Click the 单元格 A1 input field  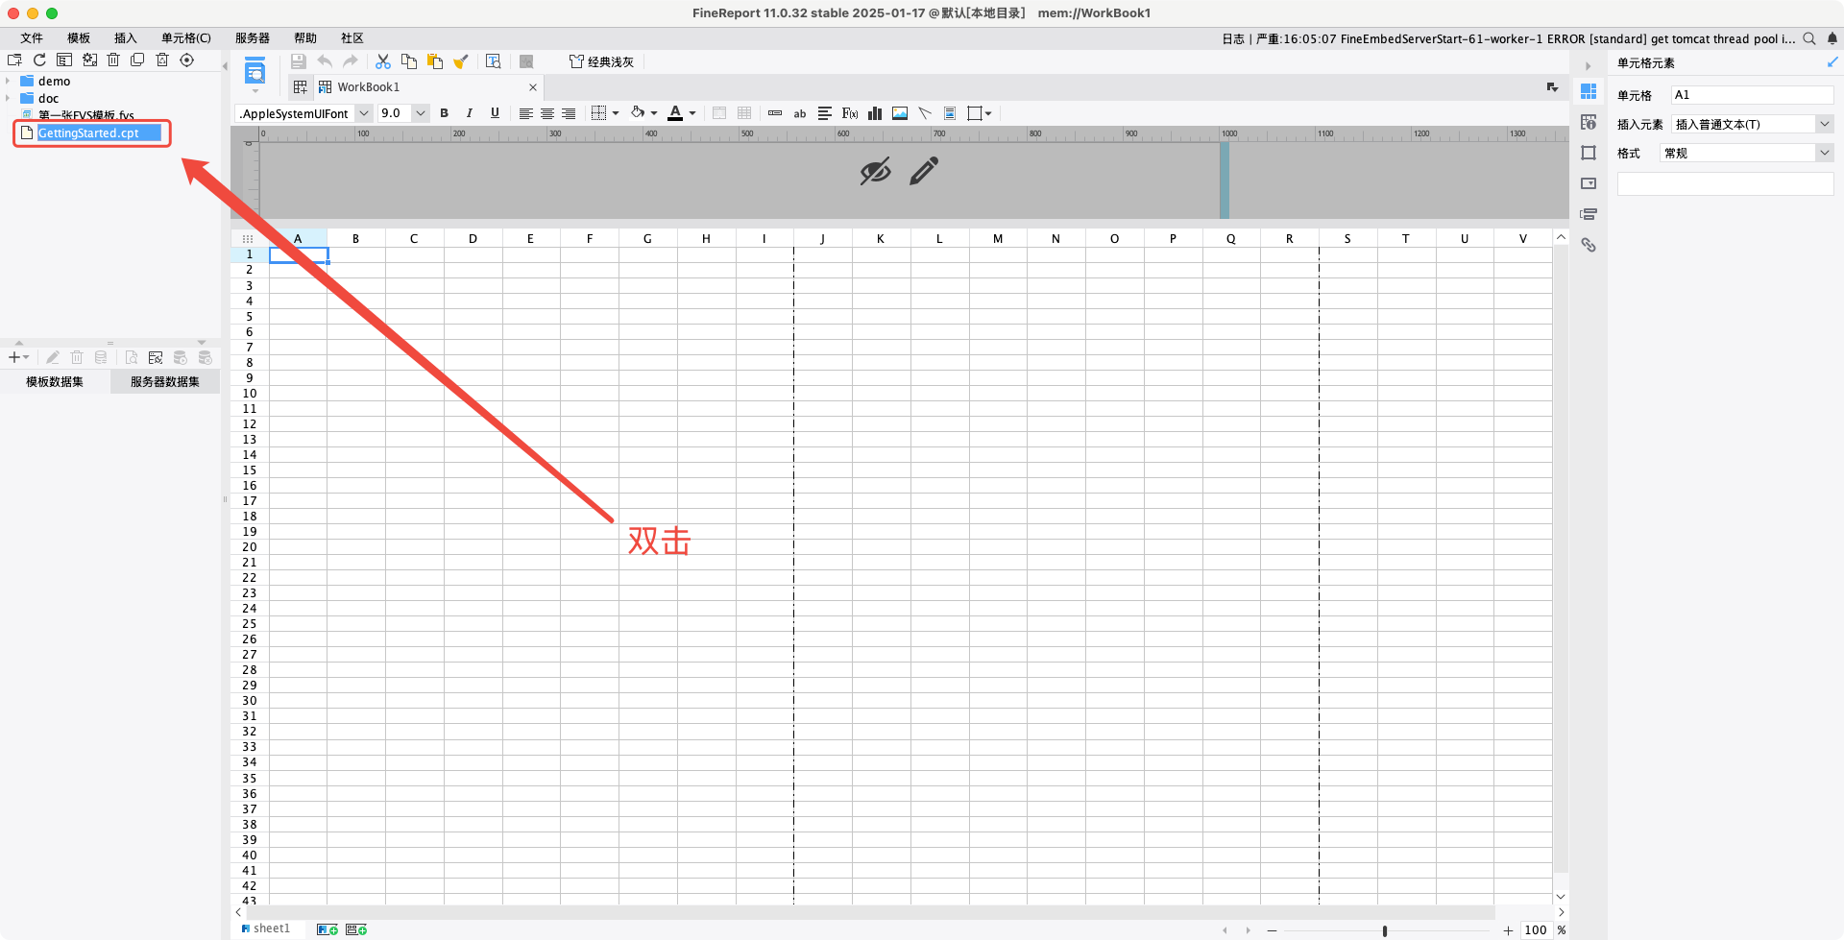[x=1751, y=95]
